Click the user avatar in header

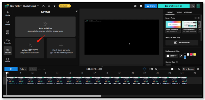pos(198,6)
